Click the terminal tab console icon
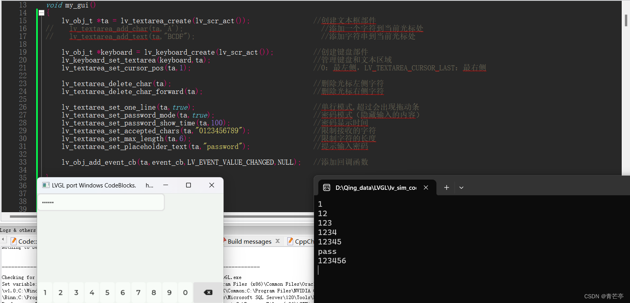 [x=327, y=188]
